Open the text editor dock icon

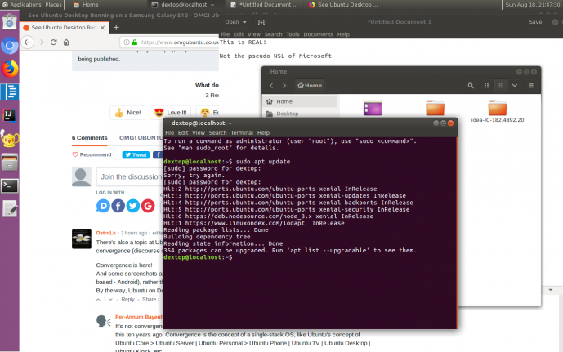point(10,208)
